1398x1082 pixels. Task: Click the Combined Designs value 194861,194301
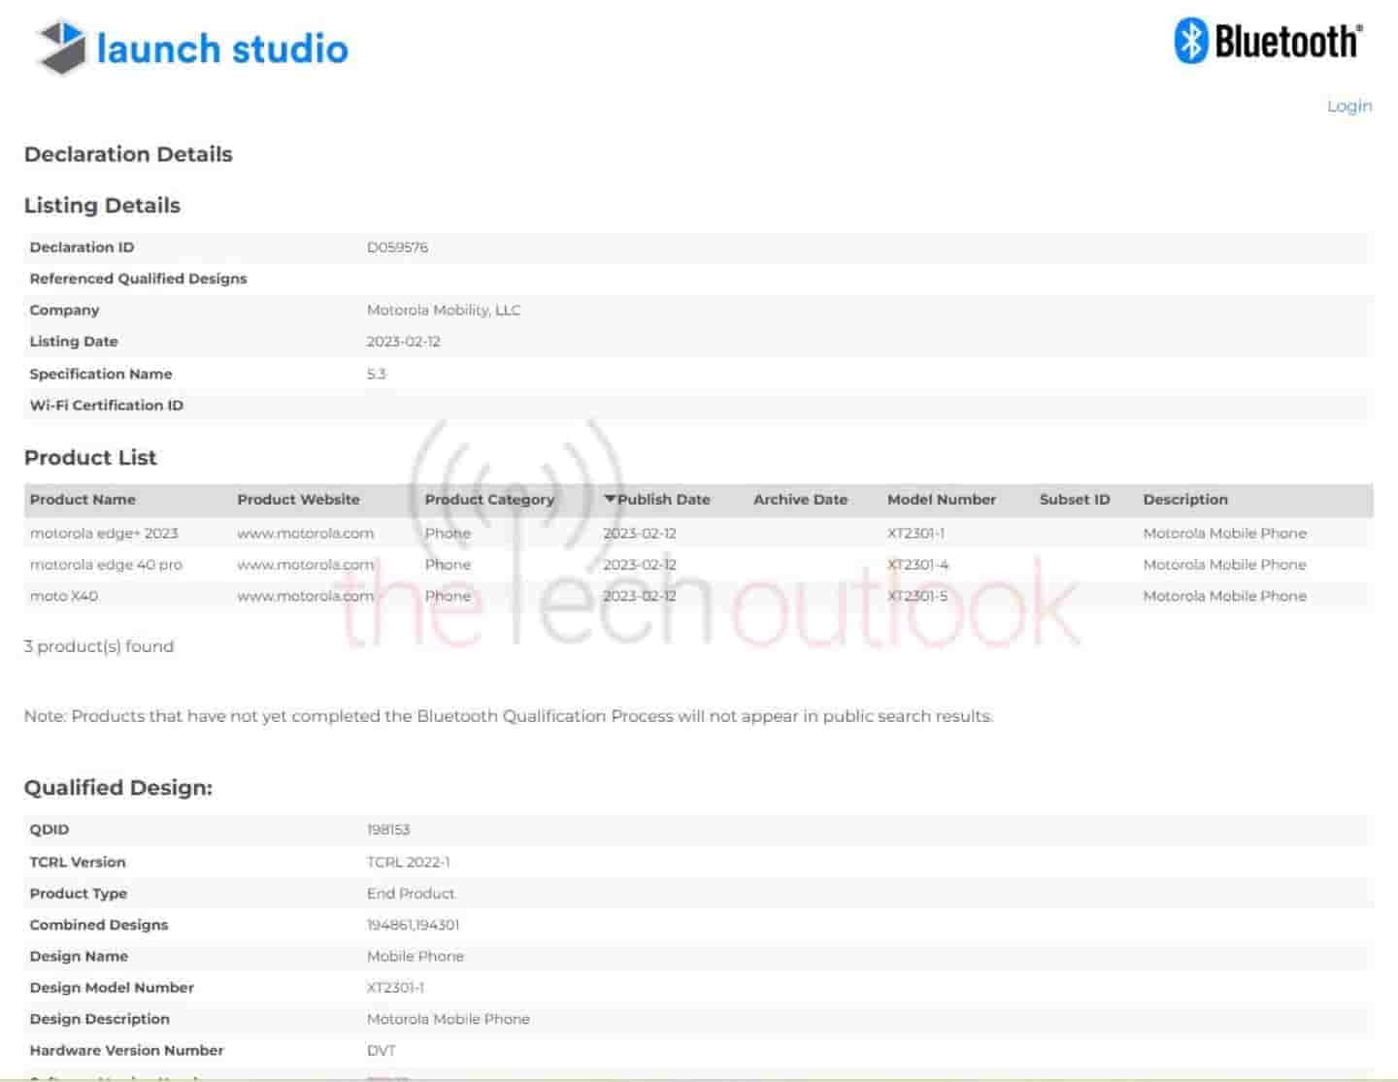(413, 925)
